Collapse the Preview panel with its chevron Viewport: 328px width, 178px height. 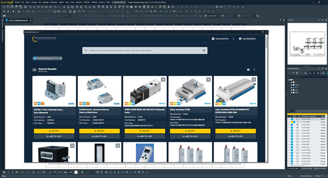[x=320, y=20]
